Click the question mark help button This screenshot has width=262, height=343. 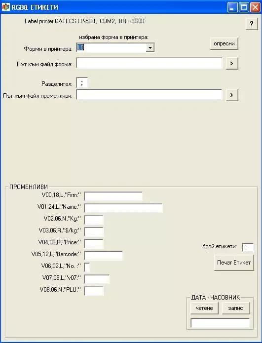(252, 24)
